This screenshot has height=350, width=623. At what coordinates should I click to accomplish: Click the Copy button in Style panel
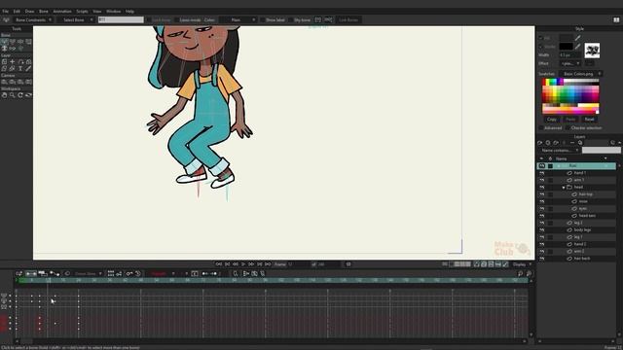click(552, 119)
